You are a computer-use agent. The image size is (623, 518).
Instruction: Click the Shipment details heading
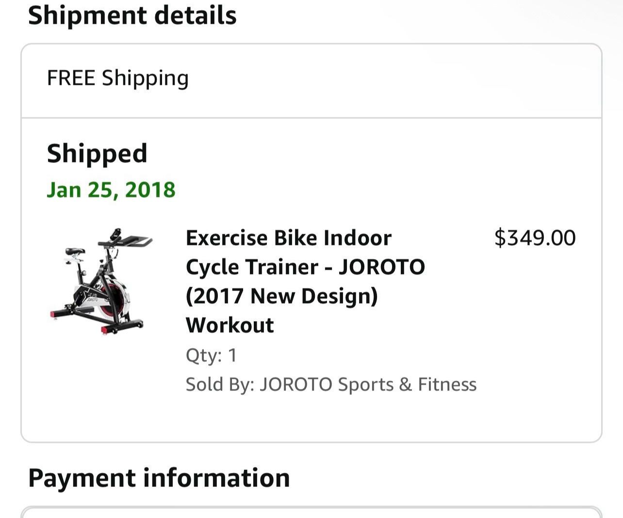[132, 16]
